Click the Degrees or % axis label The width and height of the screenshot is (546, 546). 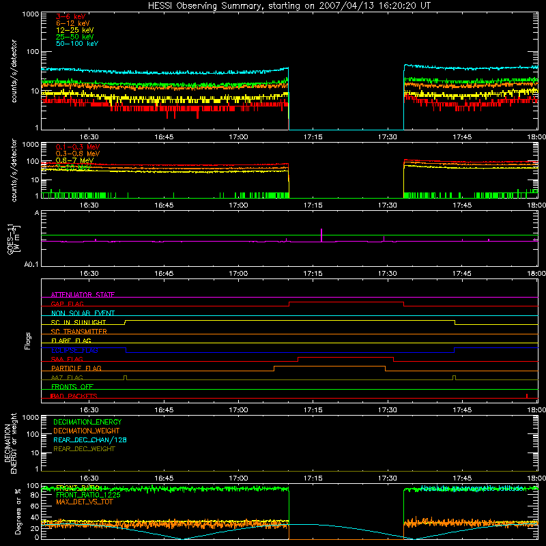tap(18, 511)
